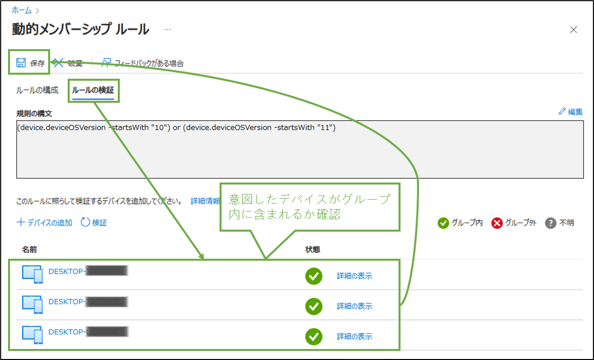Click the 状態 column header
The image size is (594, 360).
(312, 249)
